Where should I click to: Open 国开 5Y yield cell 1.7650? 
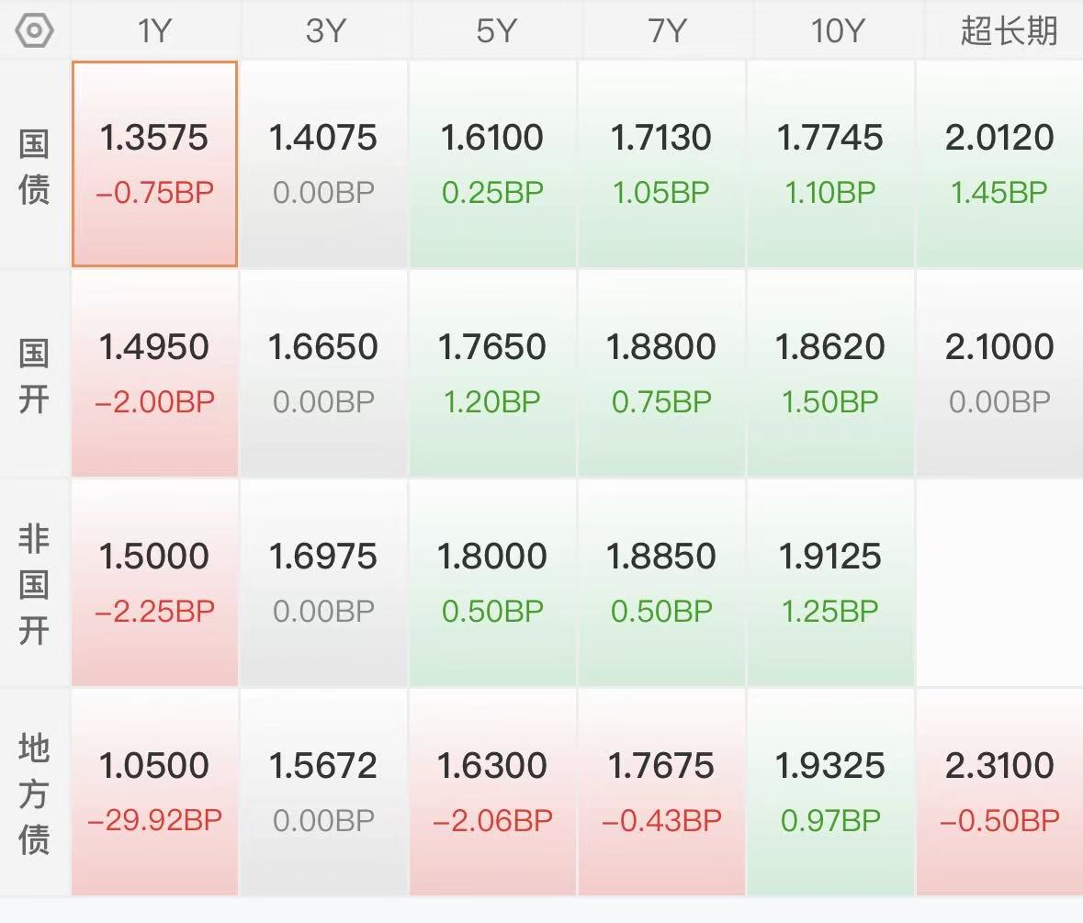pos(492,373)
